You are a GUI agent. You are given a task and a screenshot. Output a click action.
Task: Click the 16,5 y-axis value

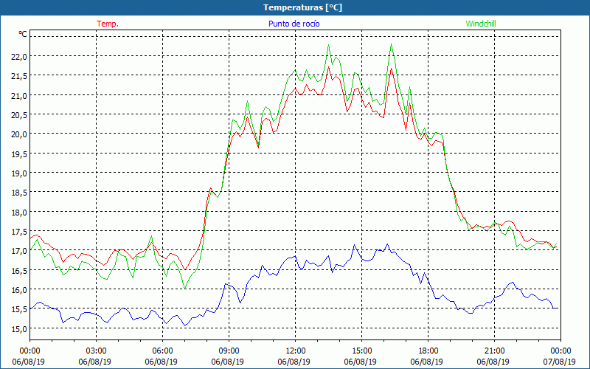[18, 271]
